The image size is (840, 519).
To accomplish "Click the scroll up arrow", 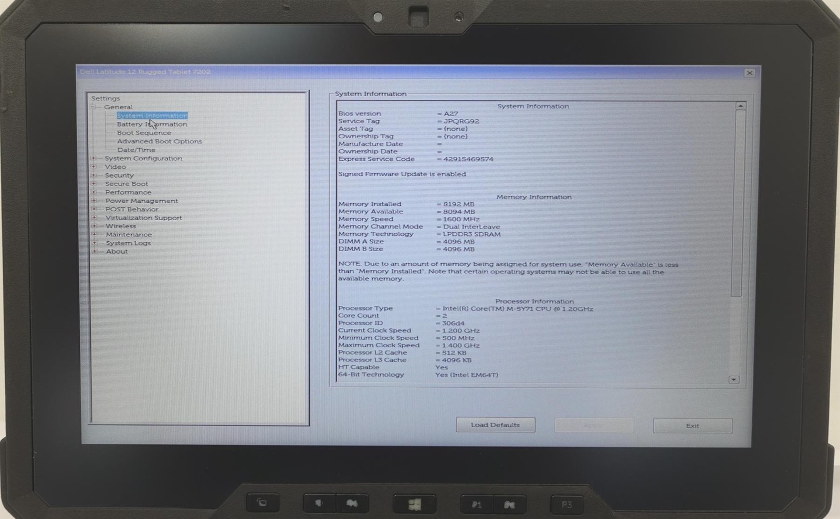I will 740,106.
